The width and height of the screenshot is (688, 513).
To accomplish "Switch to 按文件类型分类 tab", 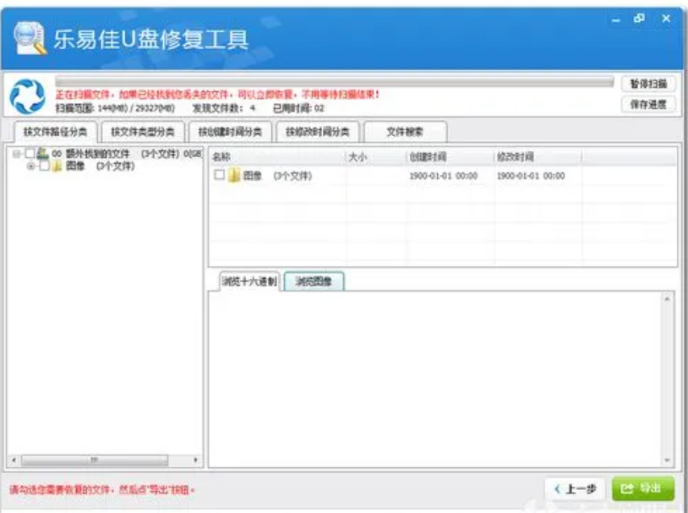I will (143, 131).
